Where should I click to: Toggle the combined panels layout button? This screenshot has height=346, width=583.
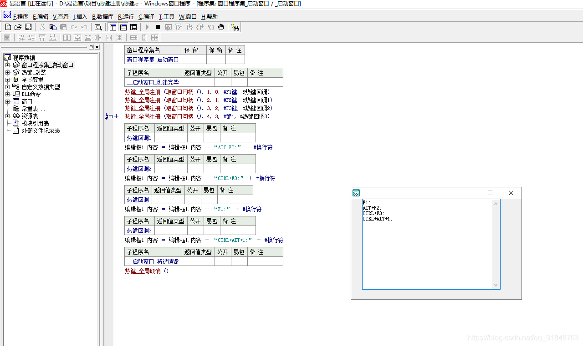(133, 27)
